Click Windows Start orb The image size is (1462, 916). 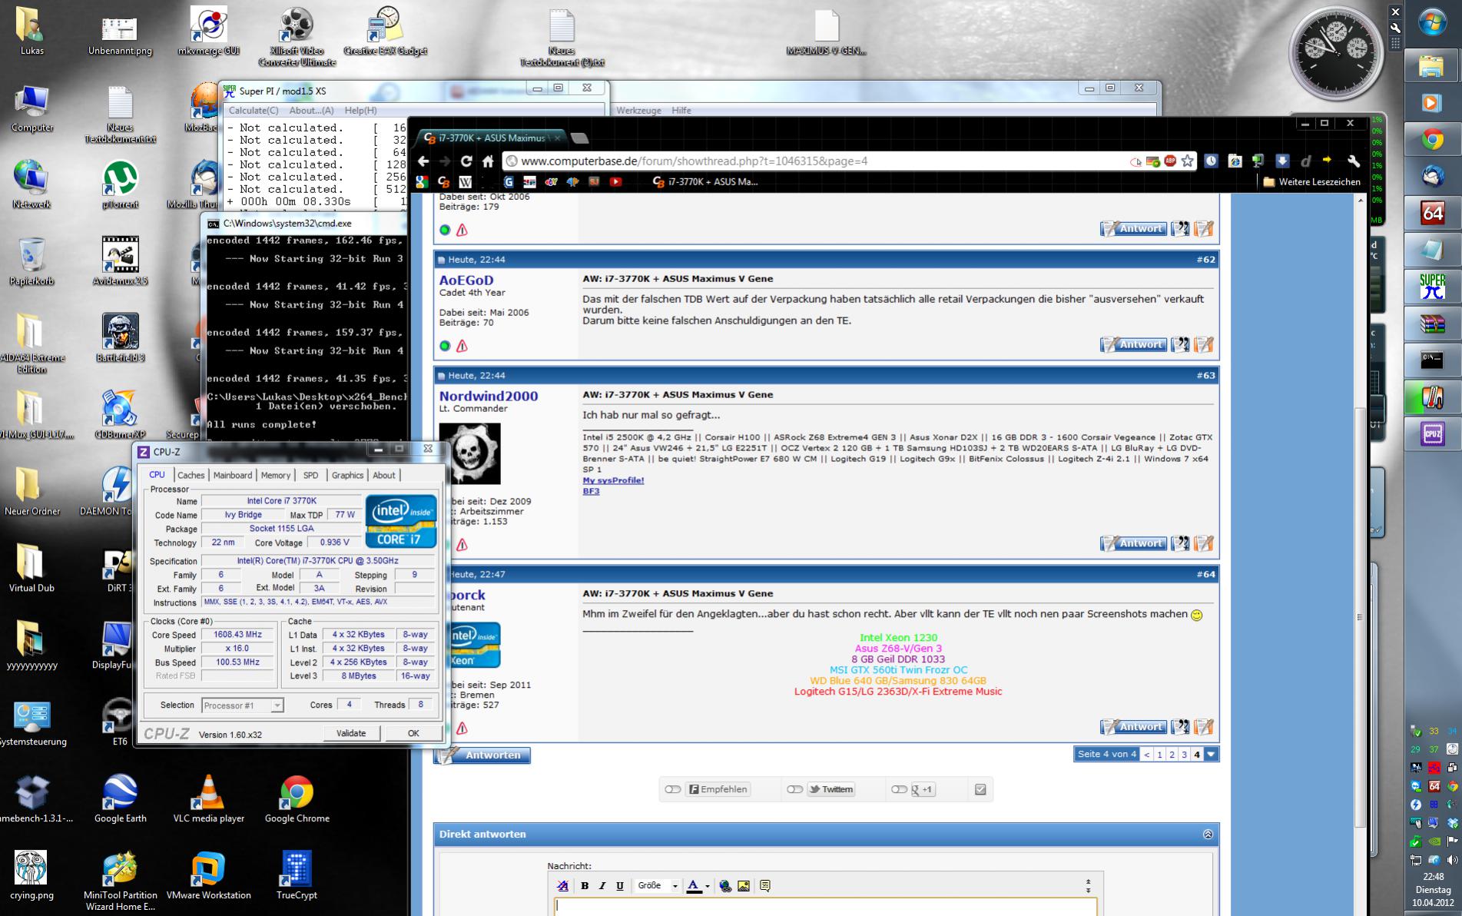tap(1432, 22)
